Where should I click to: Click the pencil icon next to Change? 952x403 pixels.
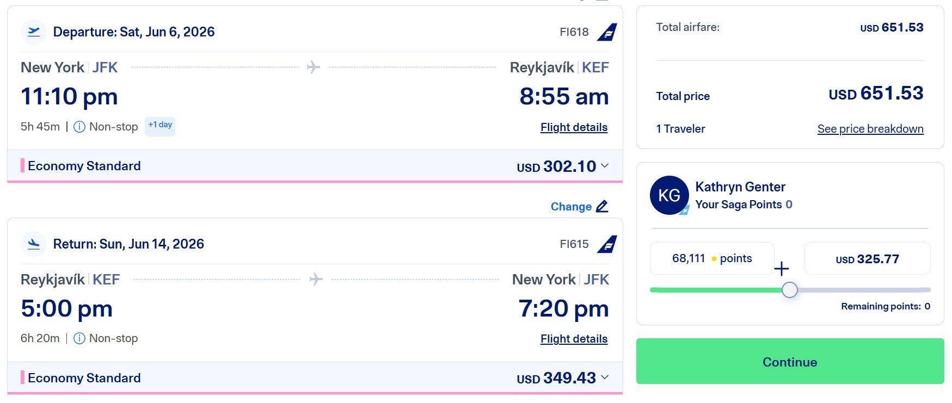(x=602, y=206)
